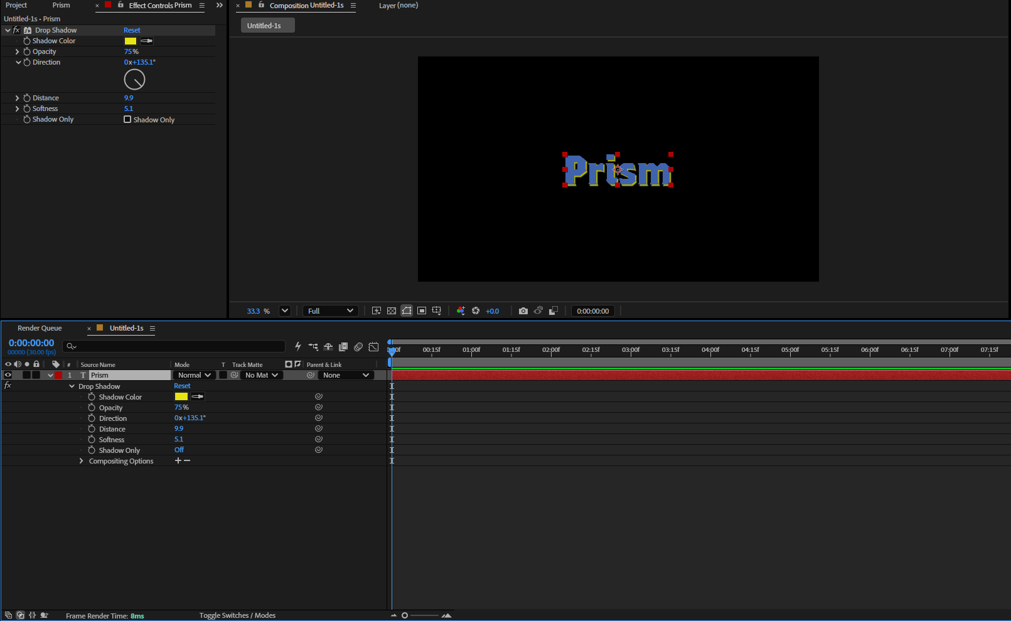Enable Frame Blending icon in timeline
This screenshot has width=1011, height=621.
[x=343, y=346]
